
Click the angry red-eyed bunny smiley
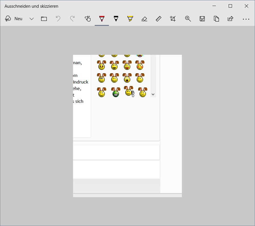[x=102, y=65]
